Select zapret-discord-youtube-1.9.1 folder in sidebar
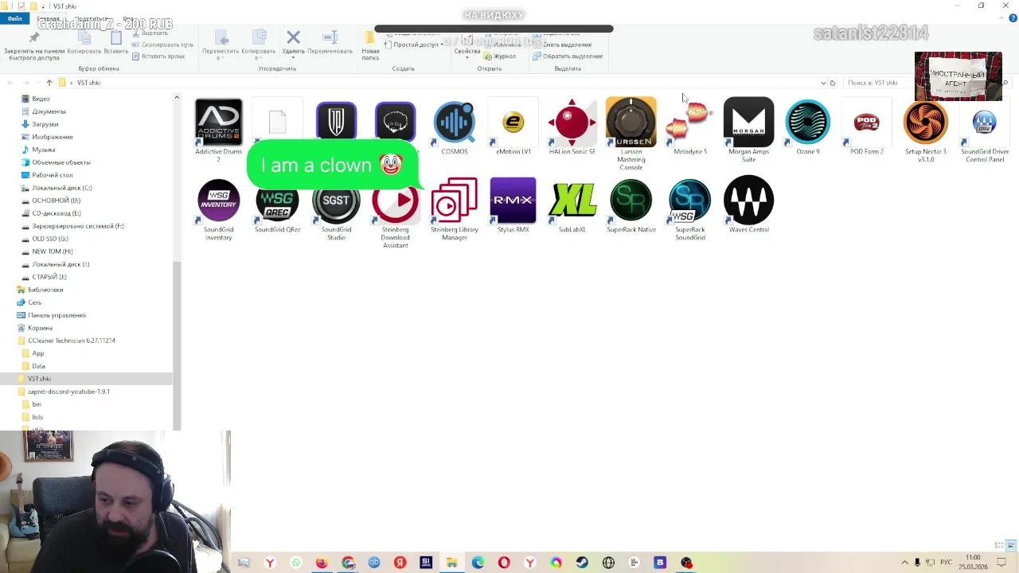Screen dimensions: 1019x573 click(68, 392)
